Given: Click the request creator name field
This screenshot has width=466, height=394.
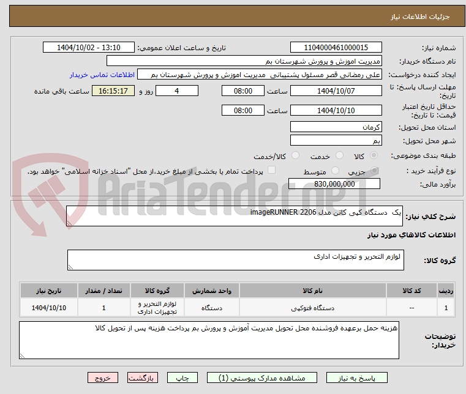Looking at the screenshot, I should point(260,75).
